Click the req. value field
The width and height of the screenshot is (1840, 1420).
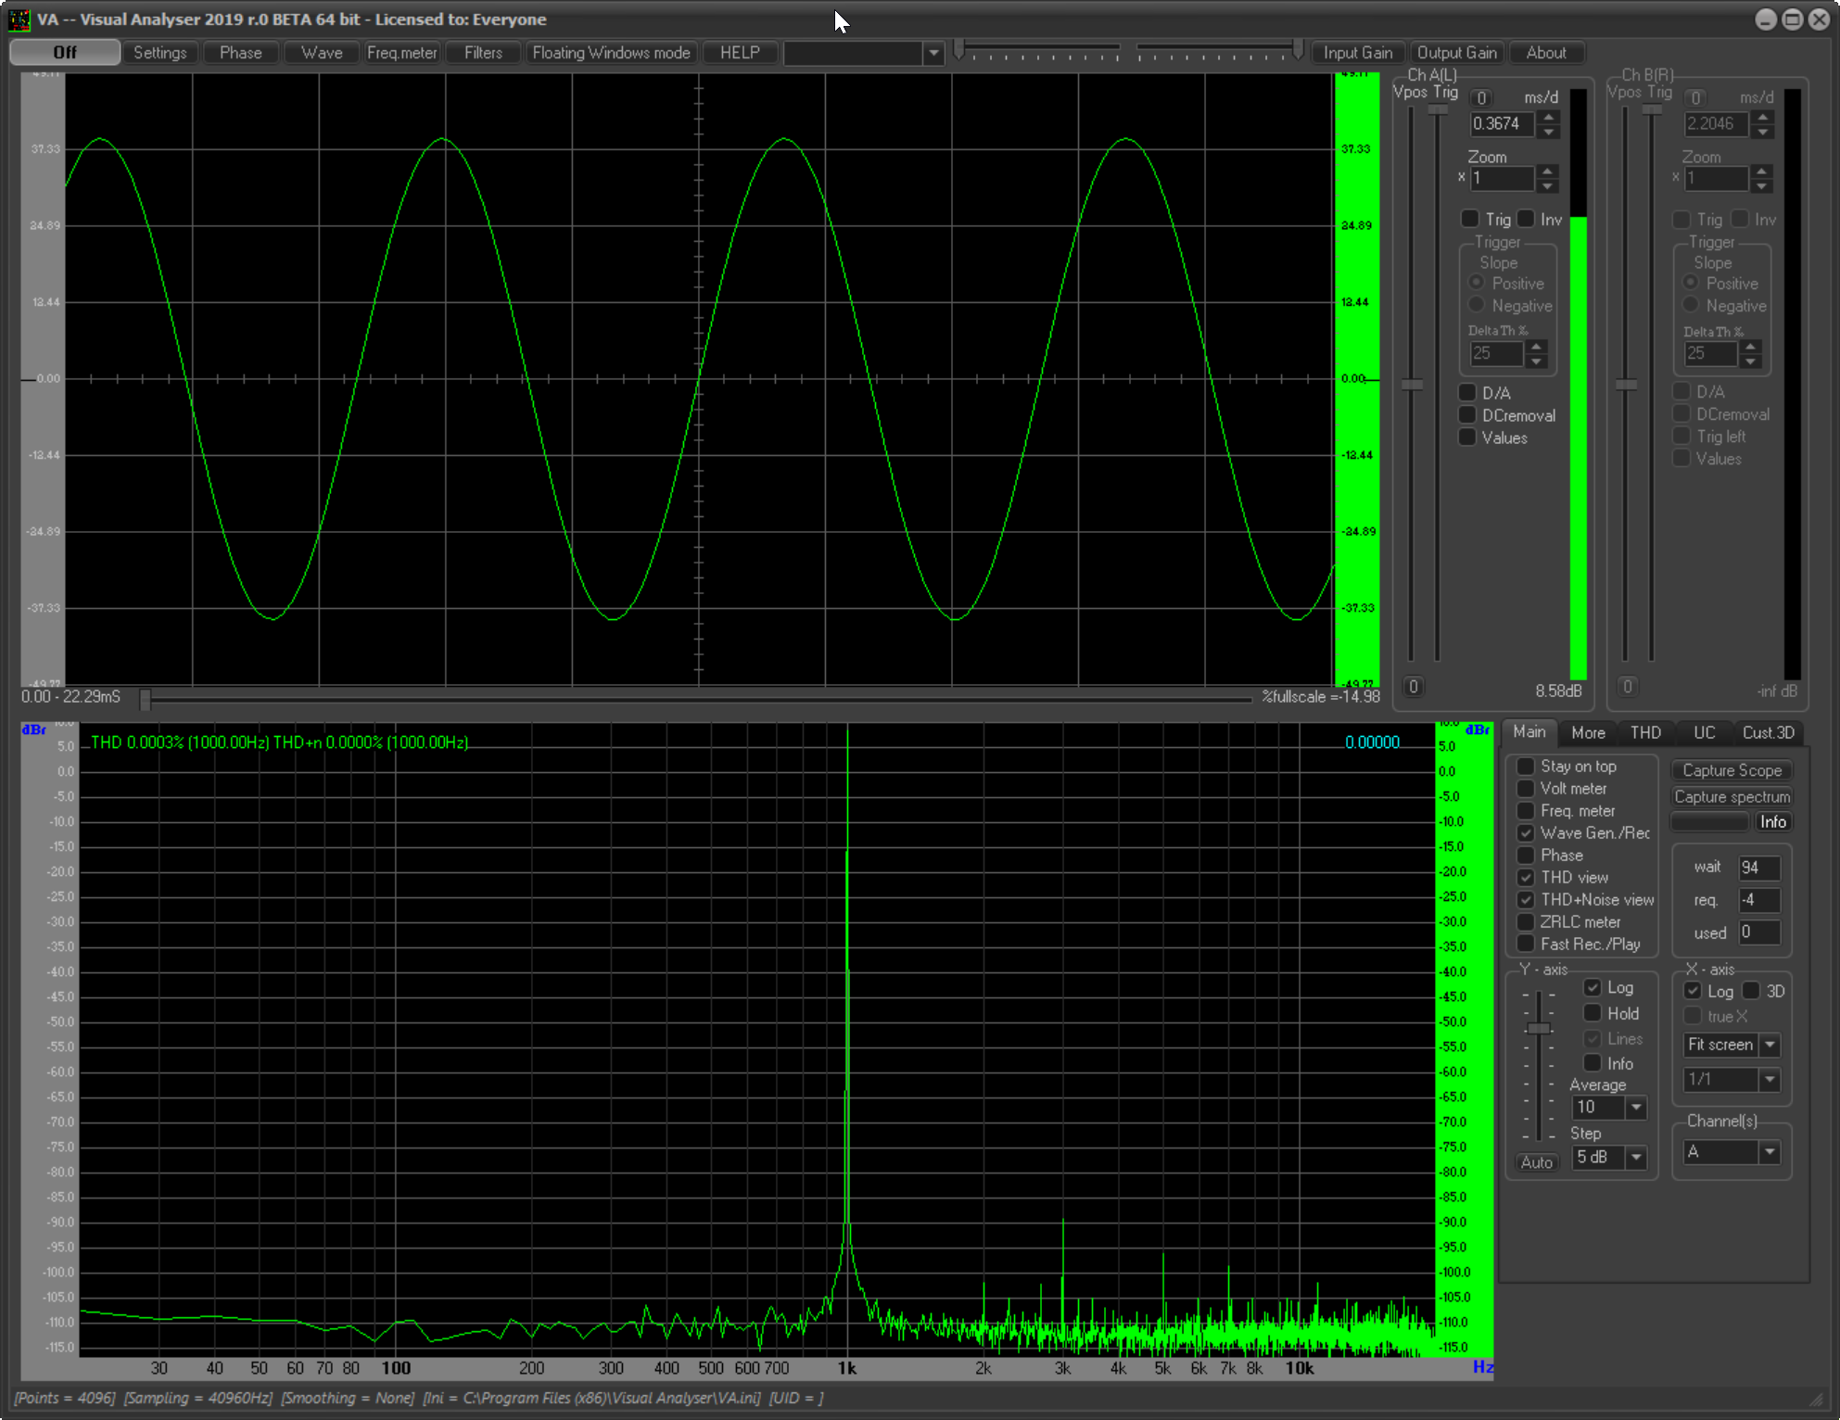tap(1758, 900)
